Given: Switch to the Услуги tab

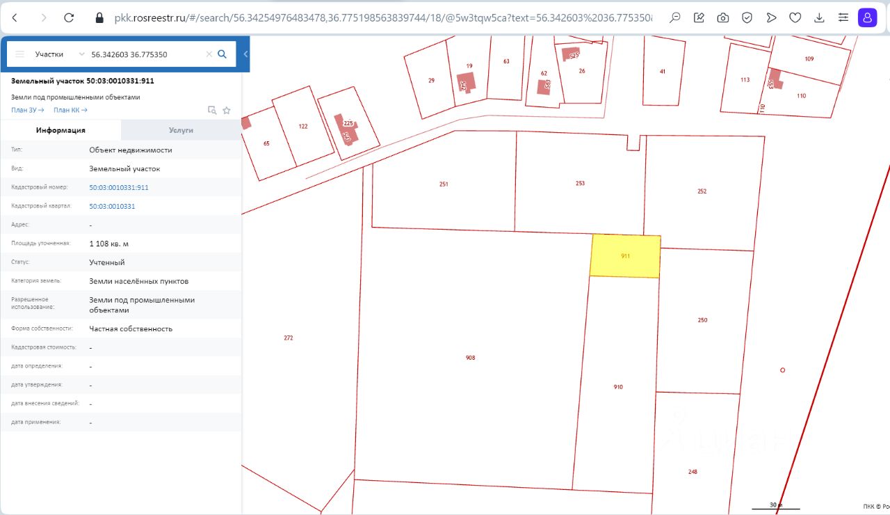Looking at the screenshot, I should click(181, 130).
